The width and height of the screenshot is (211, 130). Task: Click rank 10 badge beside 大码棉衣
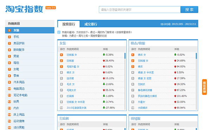[x=133, y=108]
